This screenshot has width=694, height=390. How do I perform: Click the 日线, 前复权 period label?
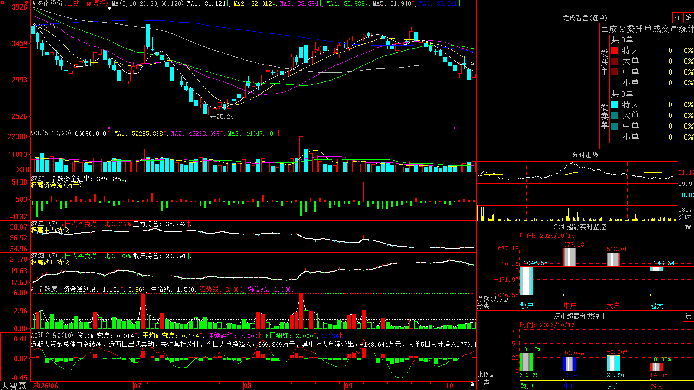tap(87, 3)
